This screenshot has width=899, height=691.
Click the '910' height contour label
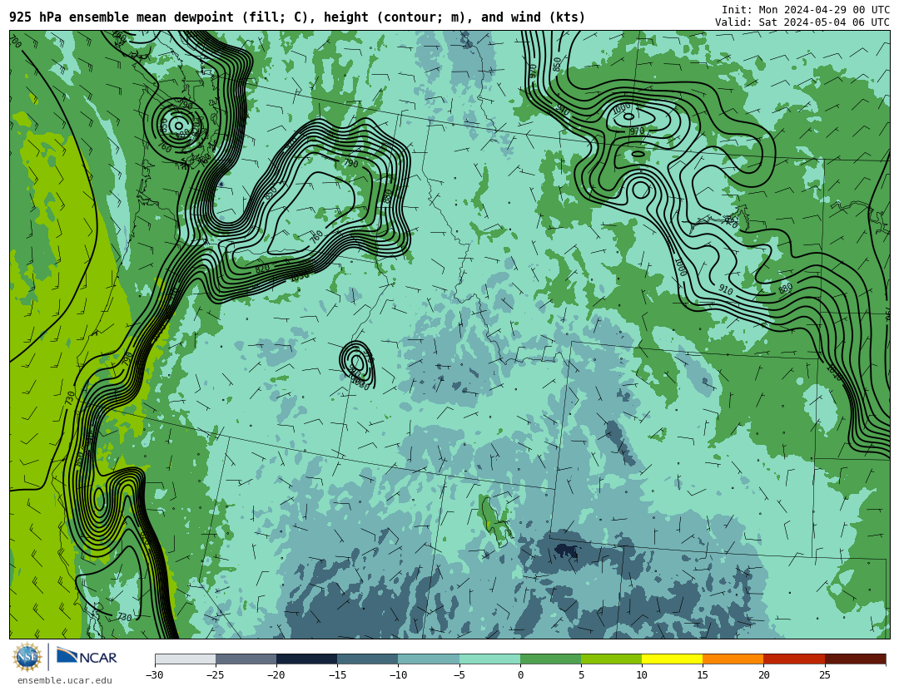click(x=725, y=290)
